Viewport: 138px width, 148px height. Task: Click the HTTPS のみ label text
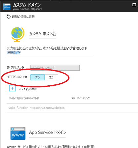(x=15, y=77)
